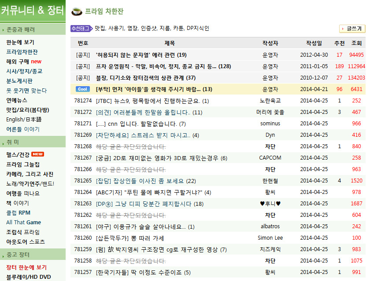The image size is (370, 281).
Task: Open 못 웃기면 맞는다 board
Action: [26, 91]
